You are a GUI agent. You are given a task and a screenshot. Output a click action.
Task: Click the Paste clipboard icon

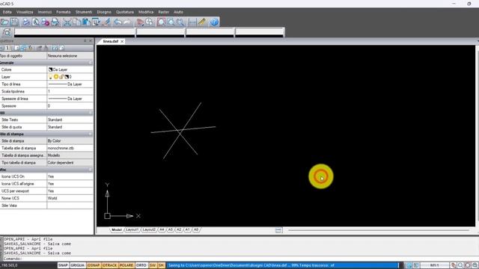click(86, 22)
